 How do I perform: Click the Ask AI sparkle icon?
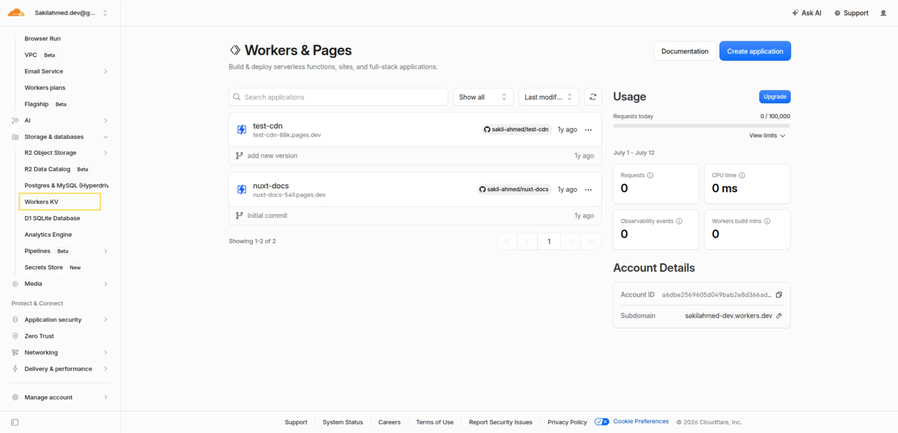pyautogui.click(x=795, y=13)
